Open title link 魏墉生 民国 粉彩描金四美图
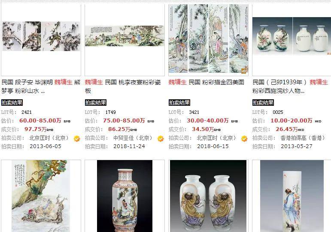The height and width of the screenshot is (232, 331). tap(206, 82)
